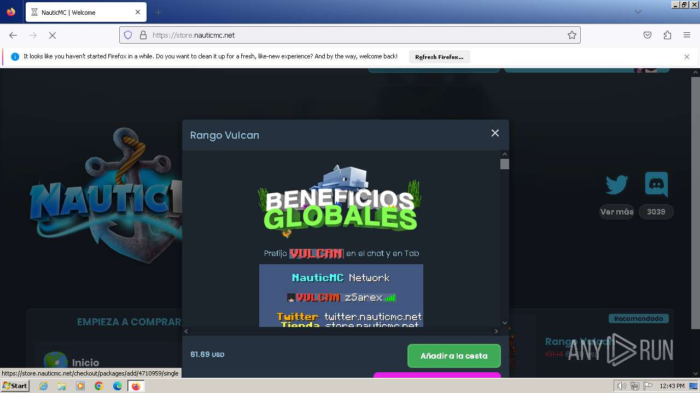Click dialog vertical scrollbar down arrow
The width and height of the screenshot is (700, 393).
(x=505, y=323)
